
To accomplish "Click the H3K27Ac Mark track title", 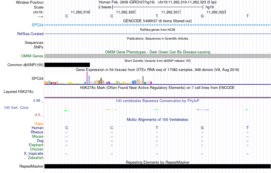I will point(157,87).
